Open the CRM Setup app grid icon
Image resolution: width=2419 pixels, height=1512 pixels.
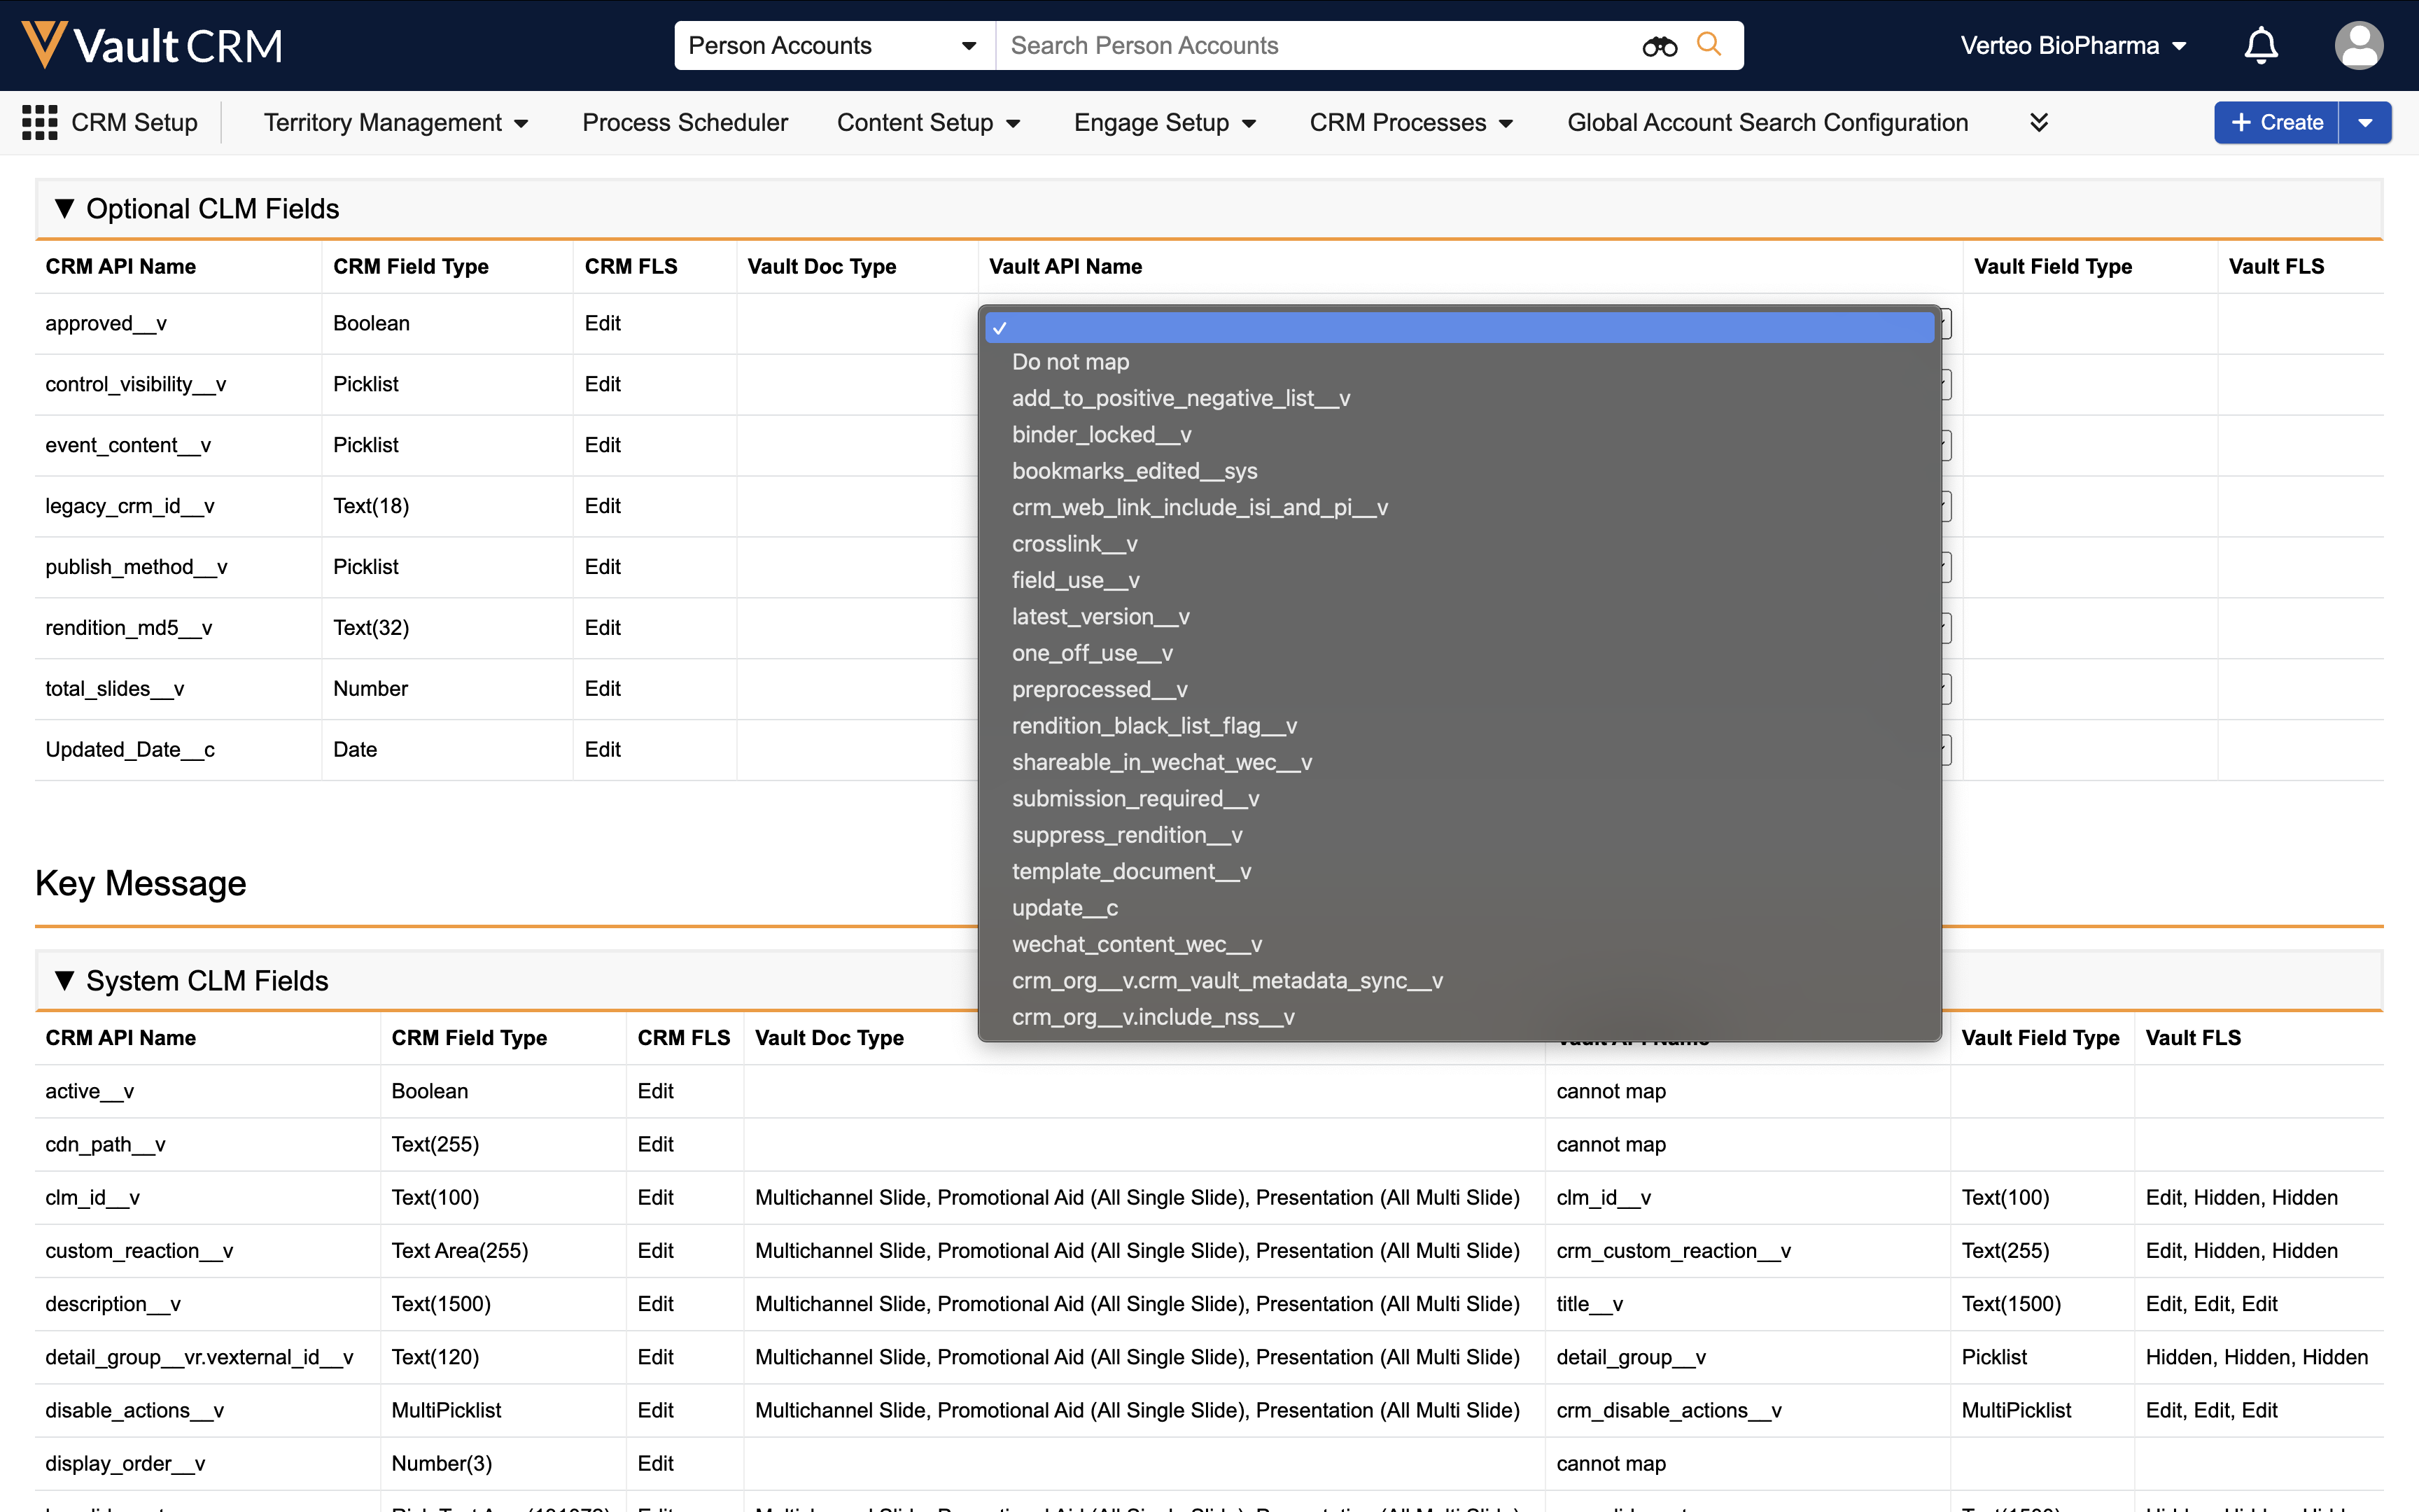point(39,123)
